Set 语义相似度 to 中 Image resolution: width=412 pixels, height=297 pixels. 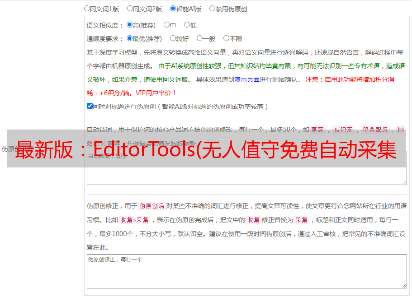[166, 25]
